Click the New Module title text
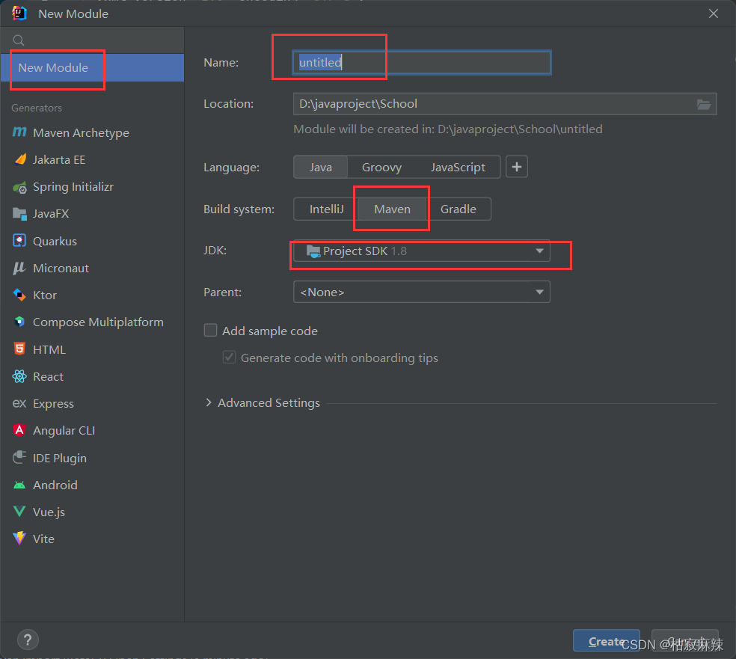This screenshot has height=659, width=736. click(x=73, y=13)
